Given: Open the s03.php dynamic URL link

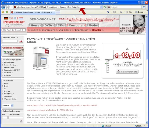Looking at the screenshot, I should pos(62,105).
